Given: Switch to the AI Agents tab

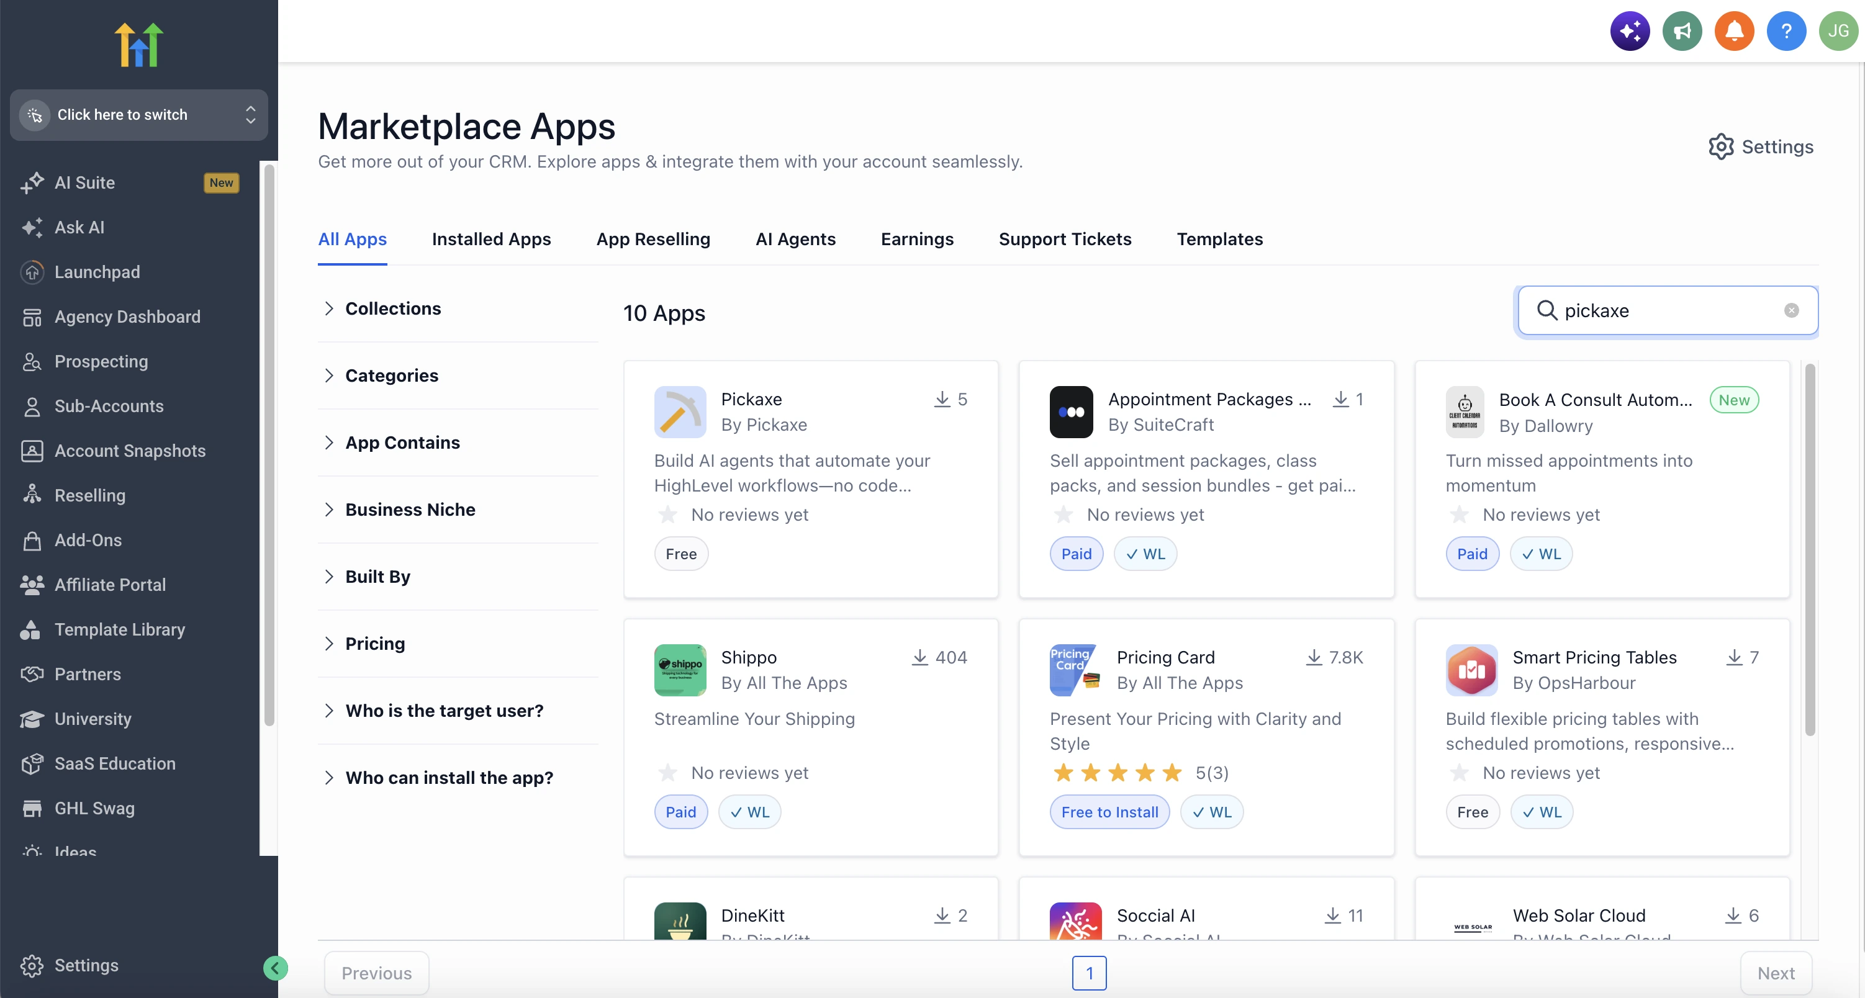Looking at the screenshot, I should pos(795,239).
